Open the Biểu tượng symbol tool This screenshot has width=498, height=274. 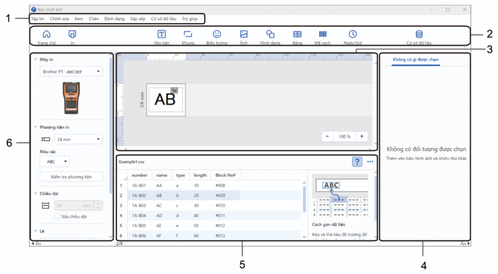pos(217,34)
